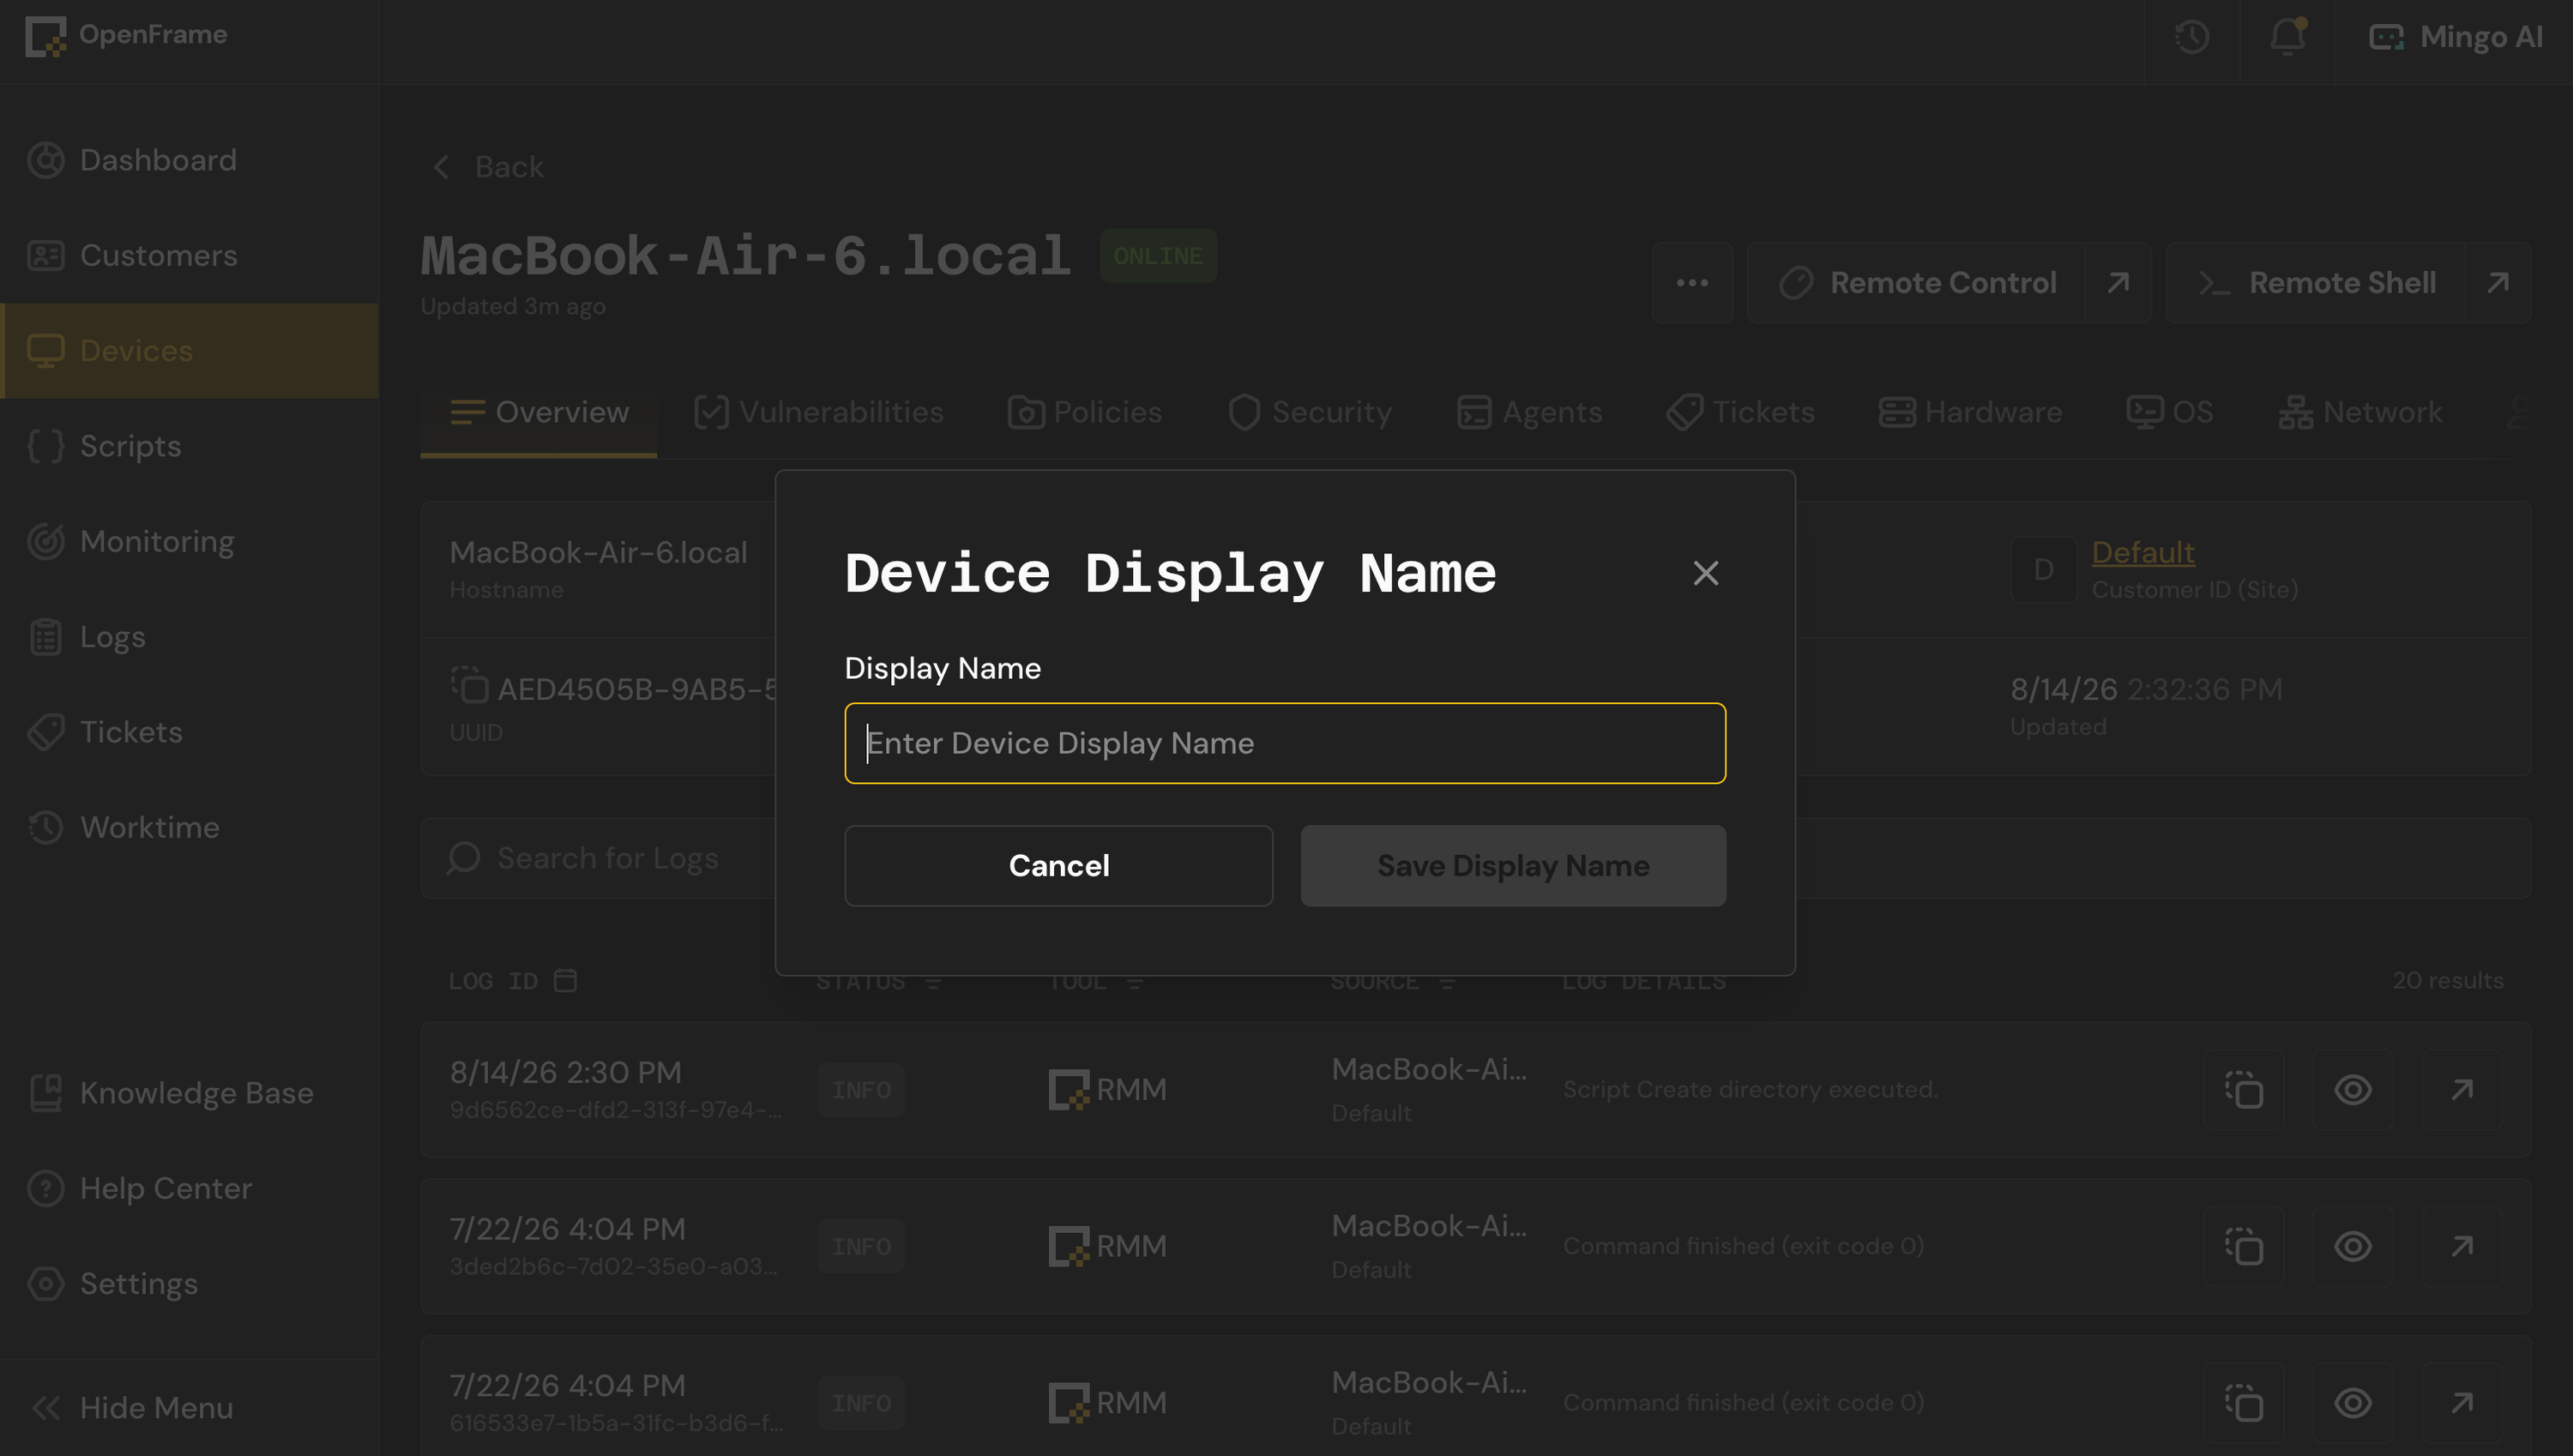Start Remote Control session
The image size is (2573, 1456).
tap(1916, 283)
